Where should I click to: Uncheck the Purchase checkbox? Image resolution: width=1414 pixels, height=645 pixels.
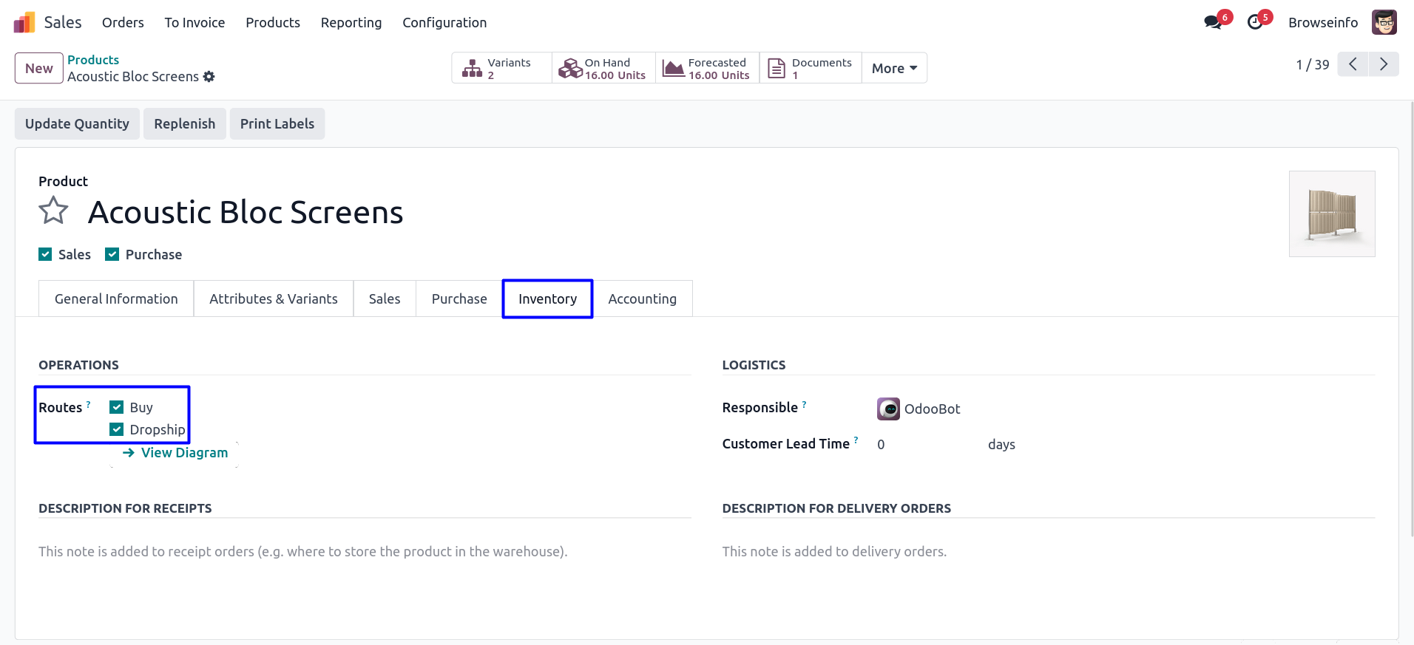(112, 254)
